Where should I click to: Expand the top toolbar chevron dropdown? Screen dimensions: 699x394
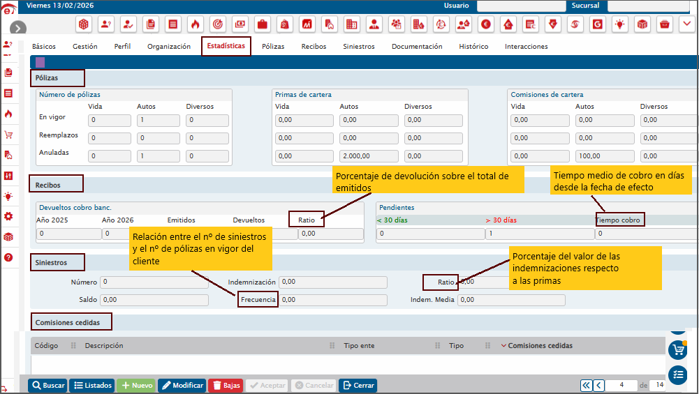pos(686,24)
